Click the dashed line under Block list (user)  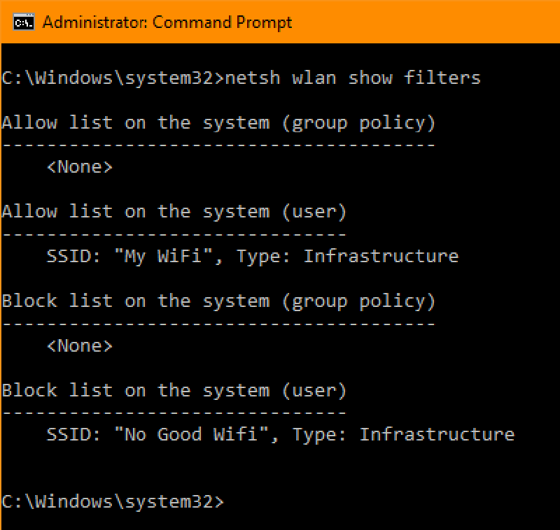[174, 413]
